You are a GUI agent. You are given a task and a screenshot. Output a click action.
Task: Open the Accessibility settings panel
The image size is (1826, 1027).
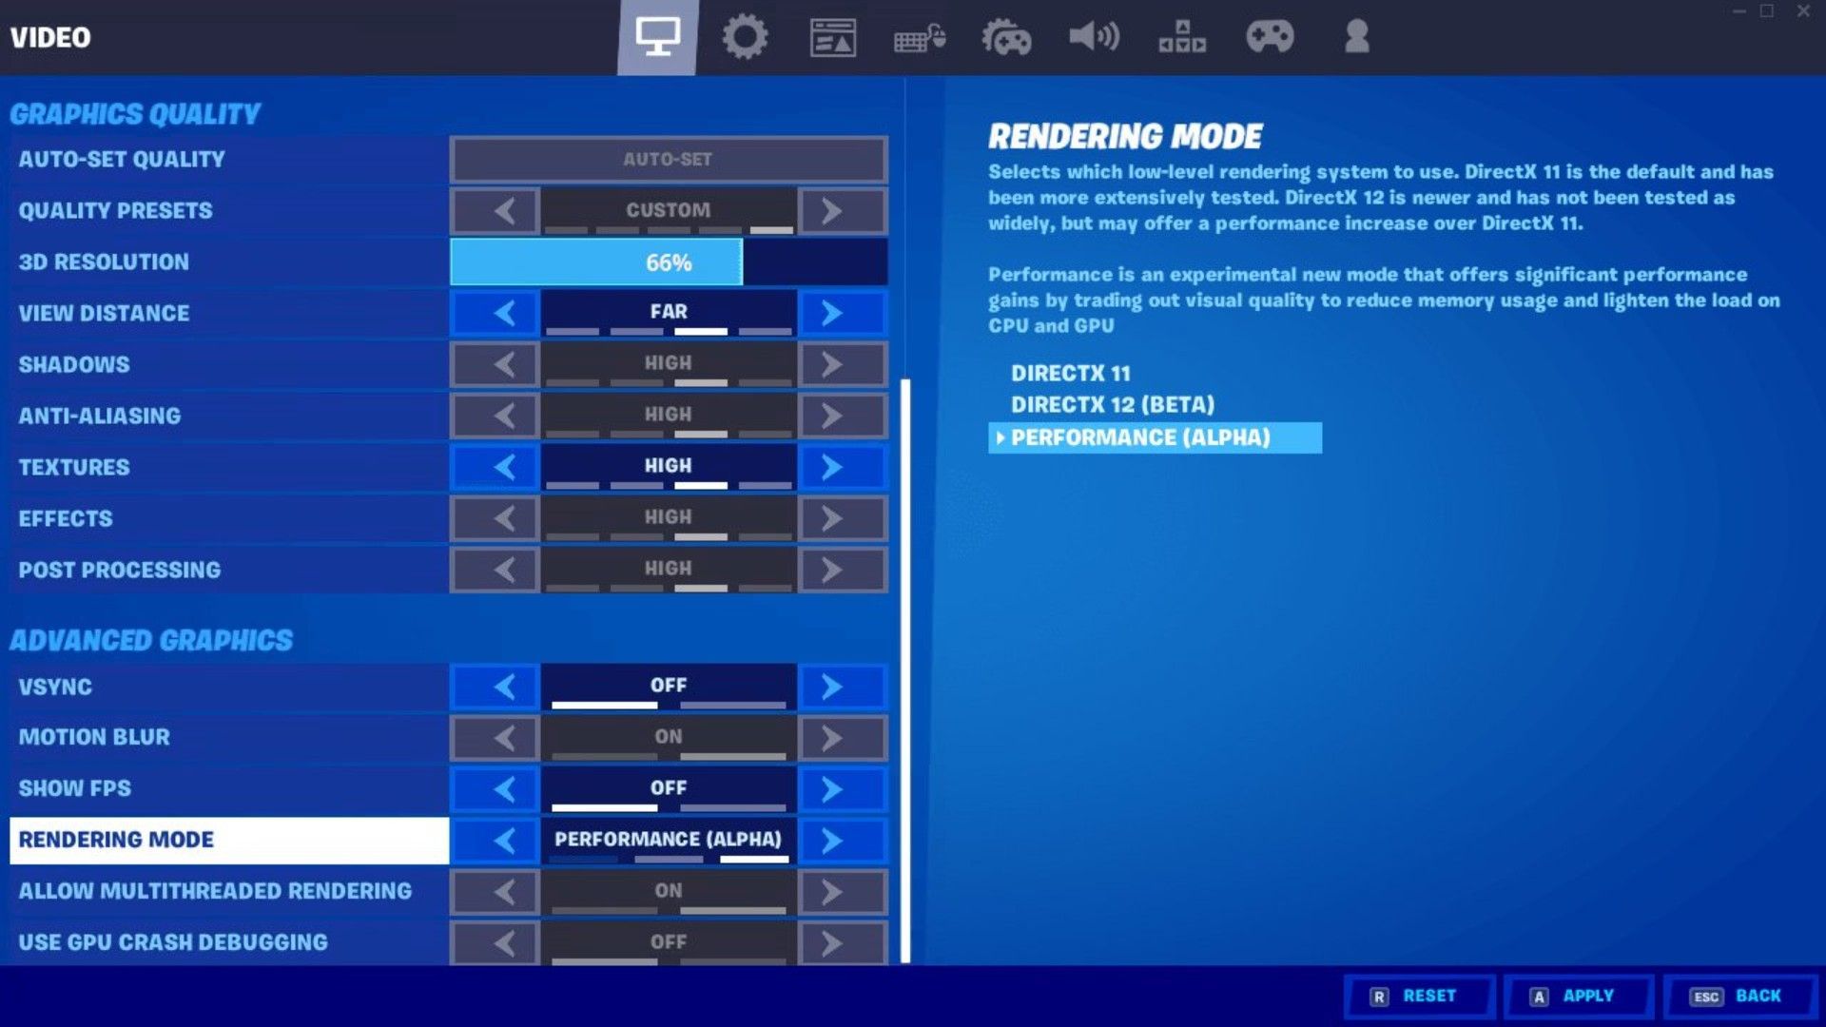[x=1180, y=36]
